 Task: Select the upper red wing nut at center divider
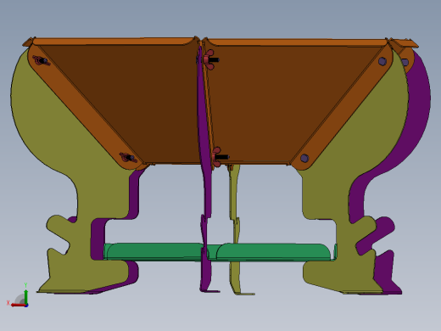tap(209, 59)
